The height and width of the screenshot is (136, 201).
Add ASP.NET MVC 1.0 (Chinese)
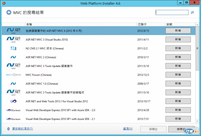(x=178, y=84)
